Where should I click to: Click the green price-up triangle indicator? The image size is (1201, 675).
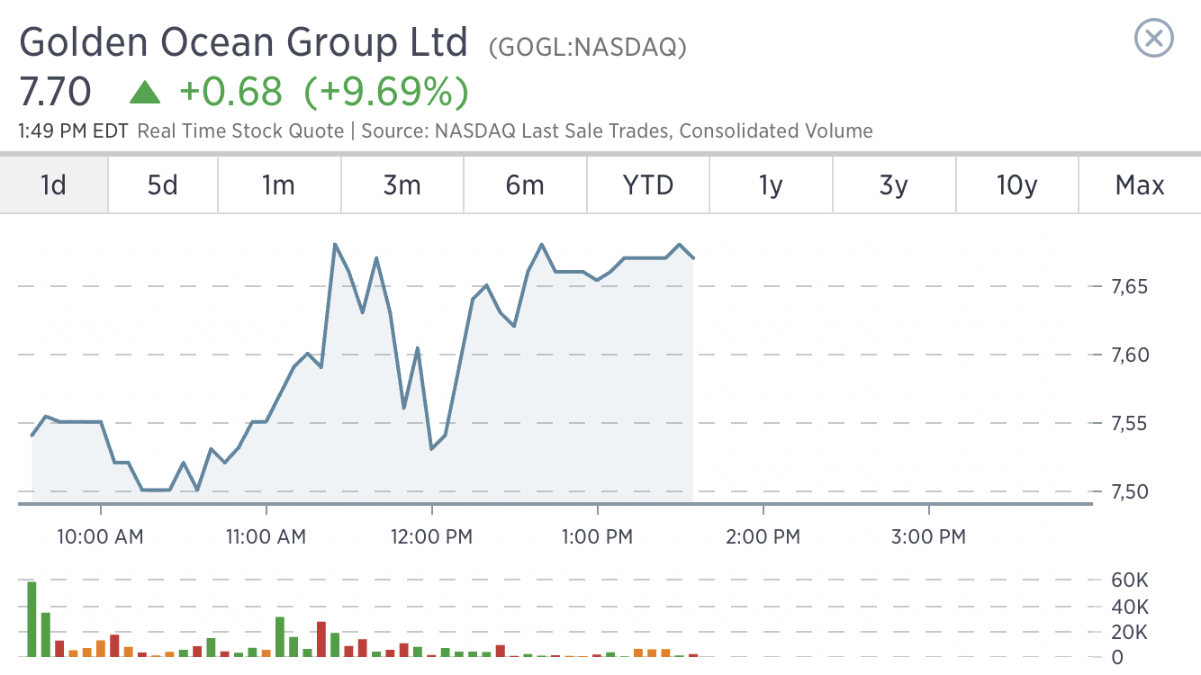tap(144, 92)
